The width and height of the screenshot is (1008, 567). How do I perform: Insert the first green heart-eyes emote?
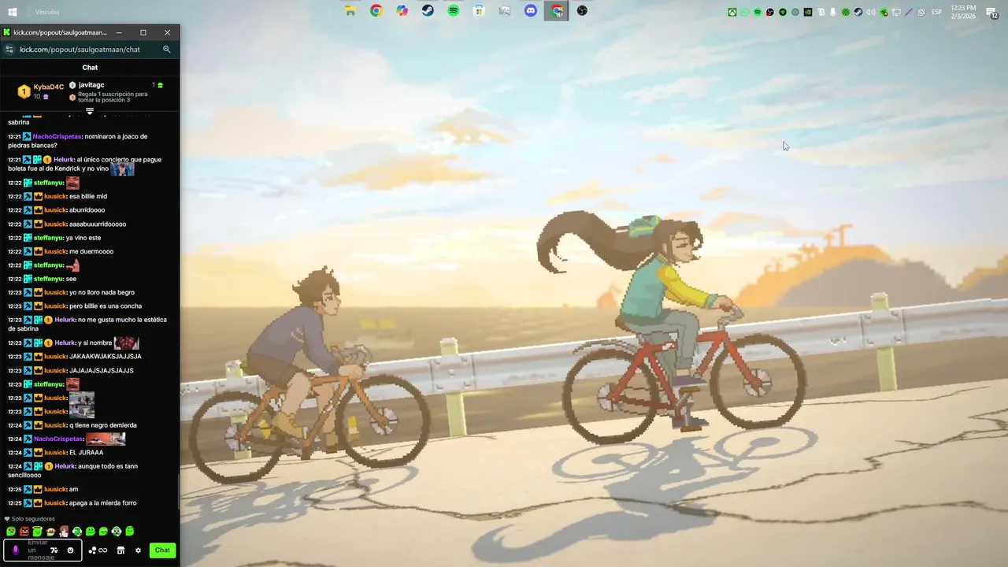coord(10,532)
